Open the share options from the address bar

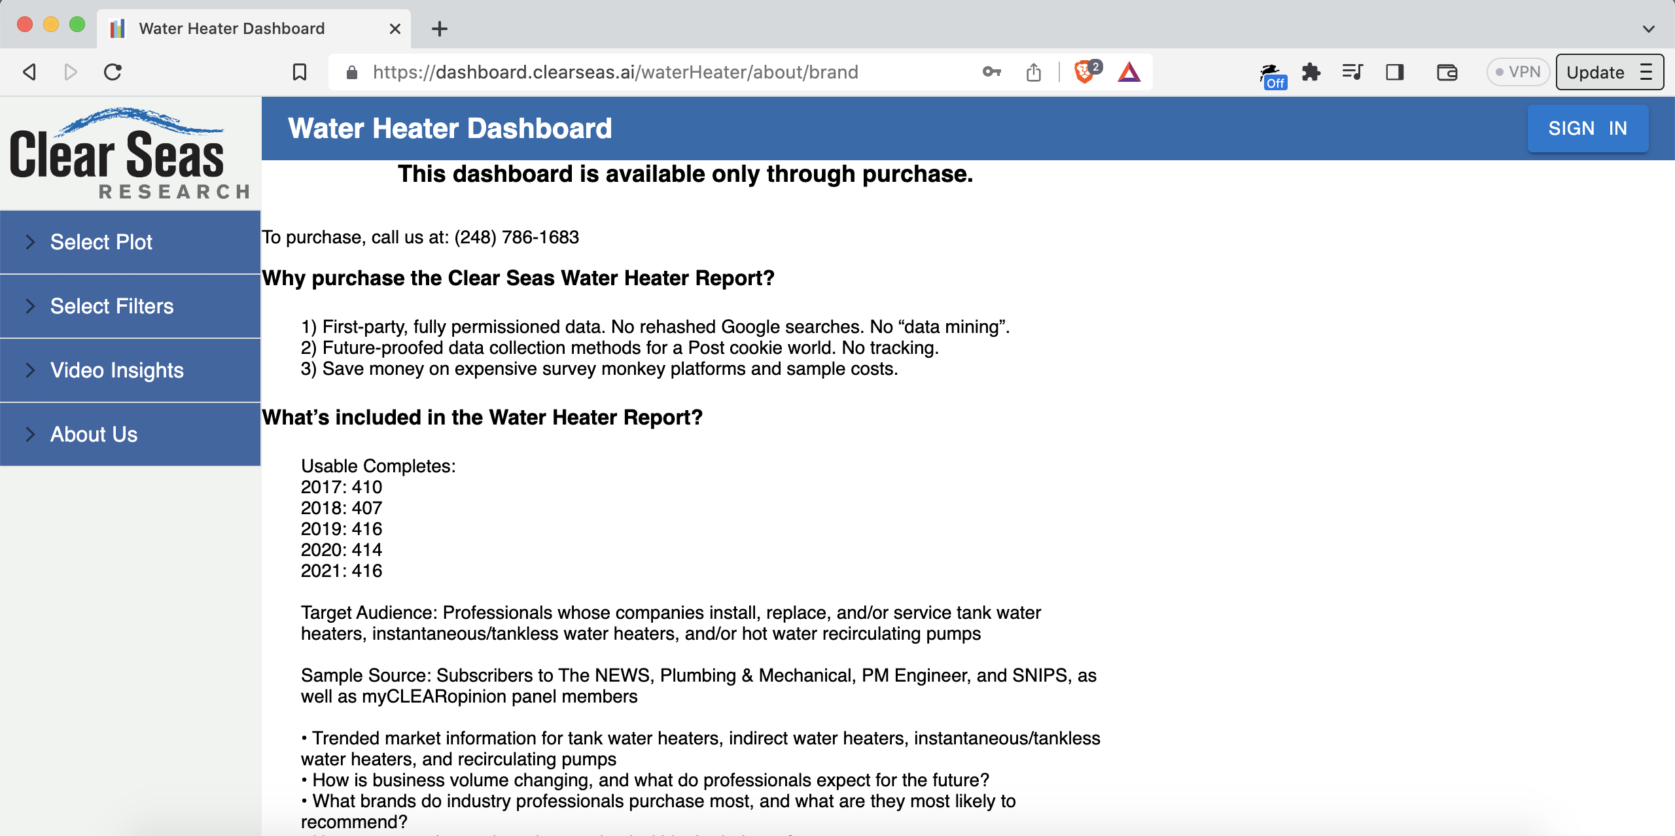(1033, 72)
